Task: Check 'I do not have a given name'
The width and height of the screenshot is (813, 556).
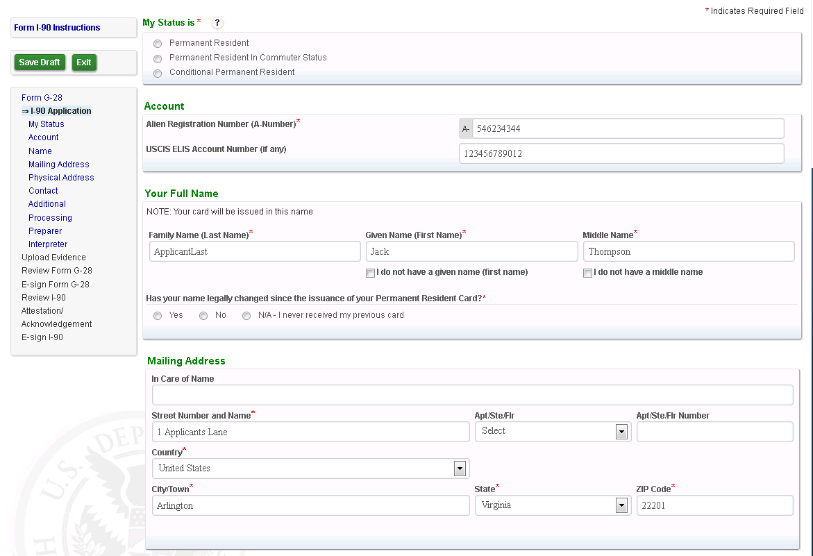Action: [x=371, y=273]
